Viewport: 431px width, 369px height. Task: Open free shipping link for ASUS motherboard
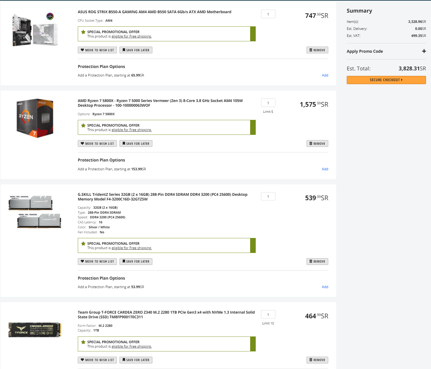pos(132,36)
